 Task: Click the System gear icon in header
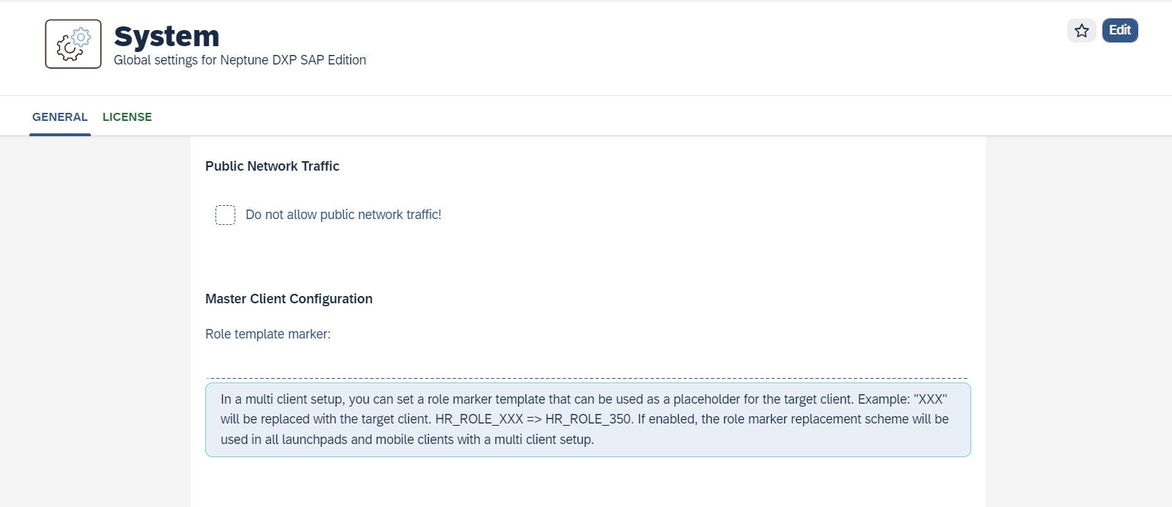pos(73,44)
